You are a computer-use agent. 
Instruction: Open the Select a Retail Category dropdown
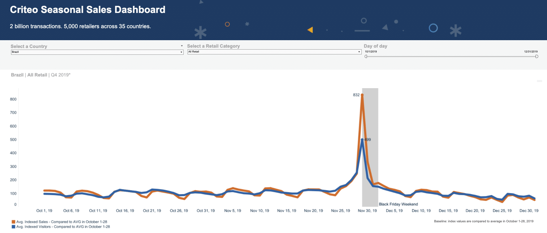[x=274, y=52]
